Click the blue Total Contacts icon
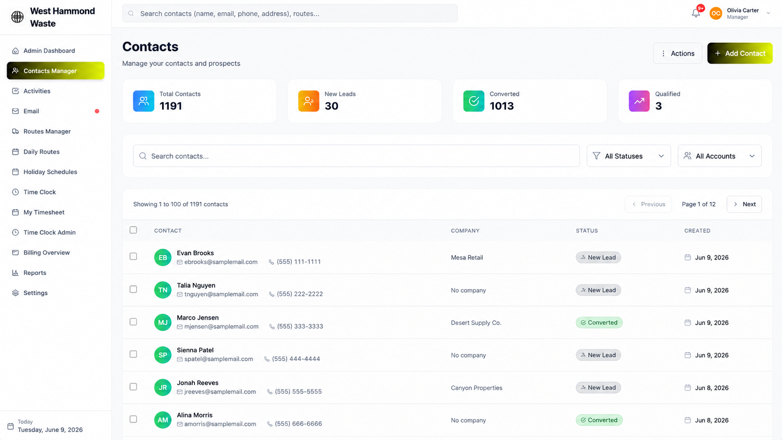The height and width of the screenshot is (440, 782). click(144, 101)
